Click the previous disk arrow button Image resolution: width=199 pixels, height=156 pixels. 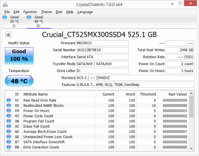[8, 34]
